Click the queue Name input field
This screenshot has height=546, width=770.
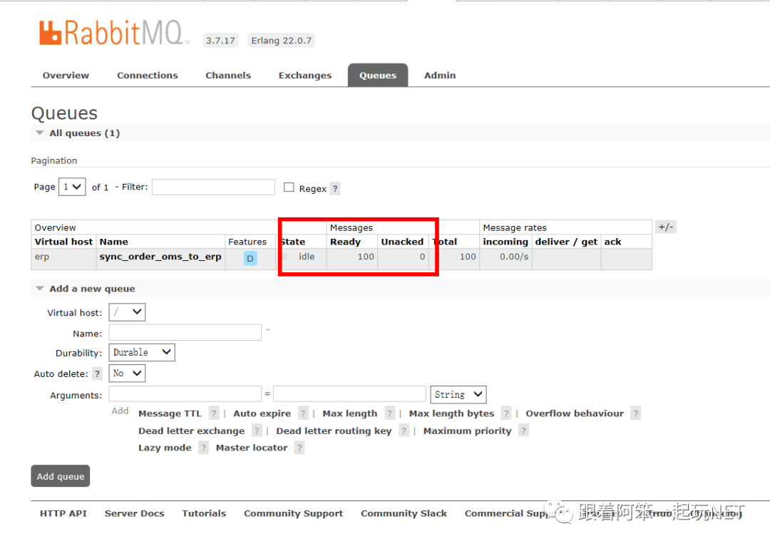[x=185, y=332]
